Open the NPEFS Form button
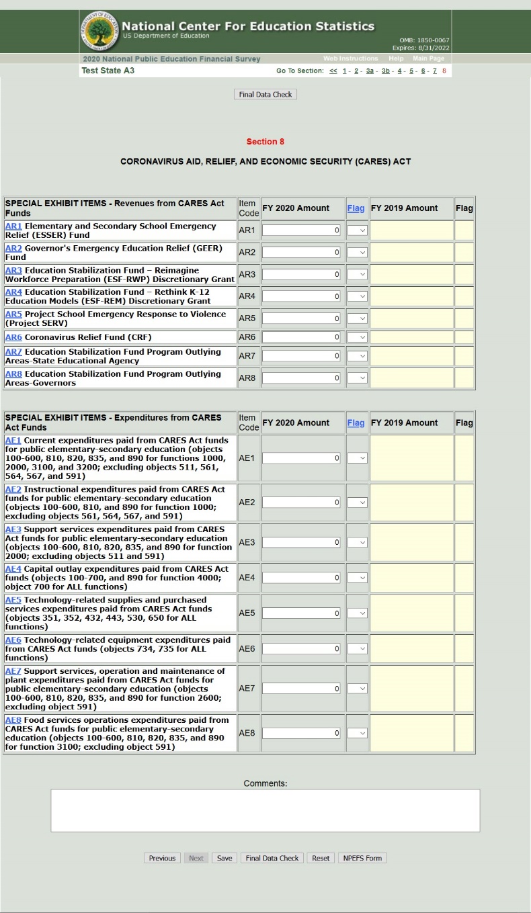Screen dimensions: 531x913 tap(362, 859)
